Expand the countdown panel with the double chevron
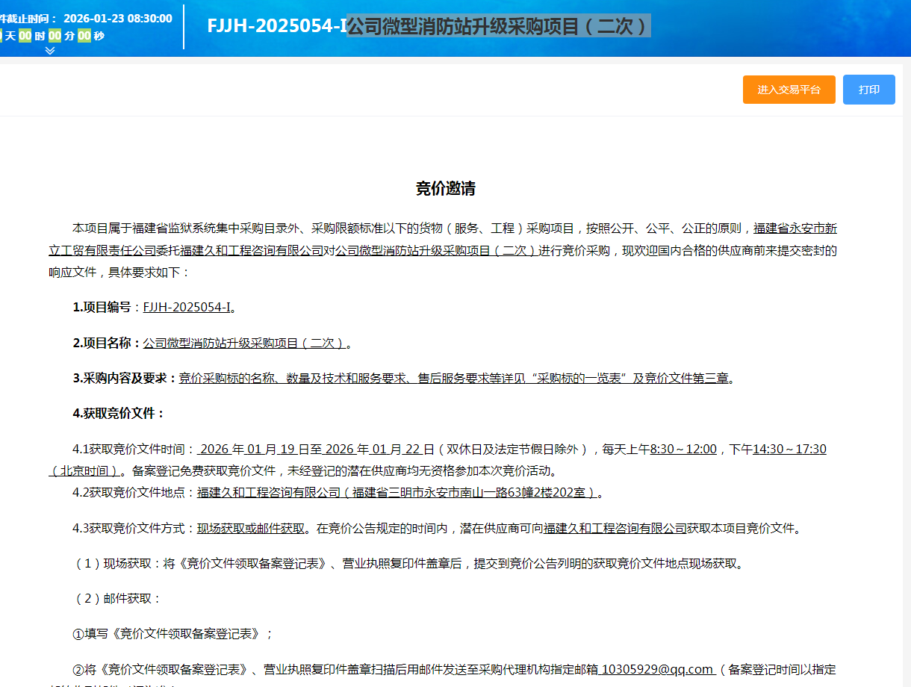Viewport: 911px width, 687px height. pos(50,50)
